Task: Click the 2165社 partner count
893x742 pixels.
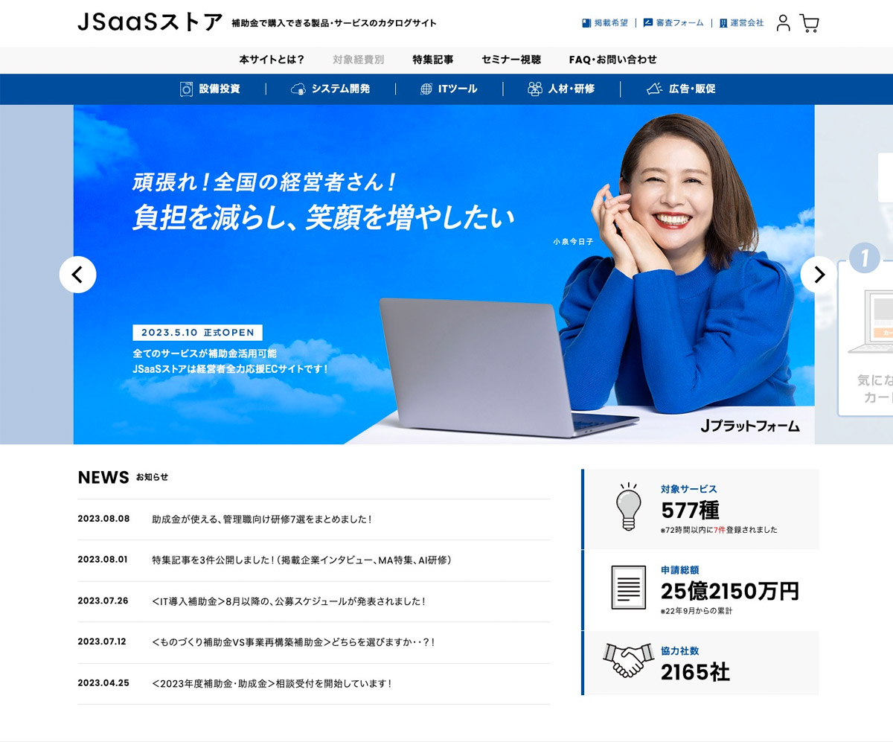Action: tap(695, 673)
